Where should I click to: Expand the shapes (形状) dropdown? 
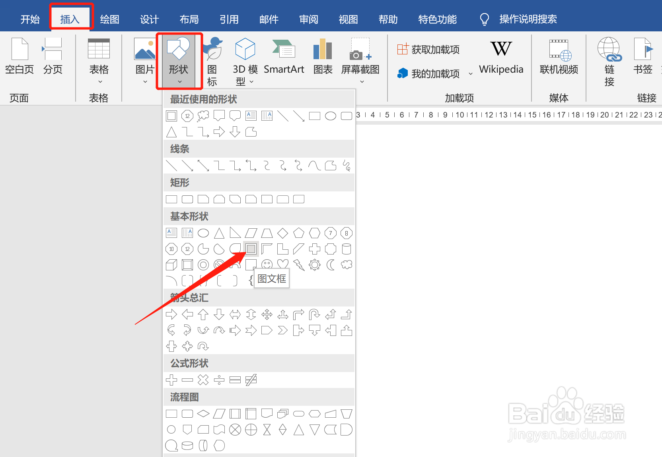point(179,61)
